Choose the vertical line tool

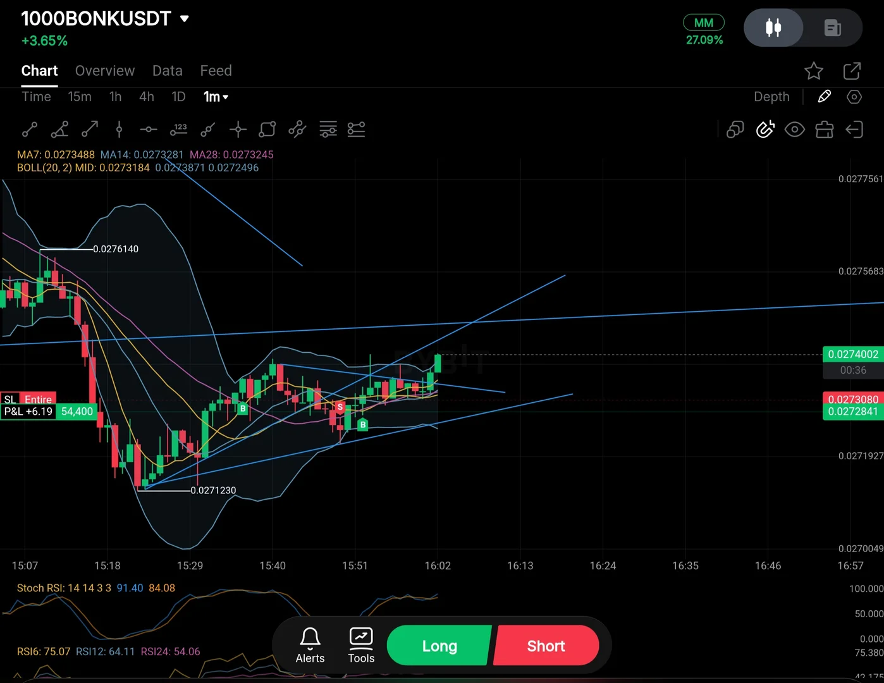click(x=119, y=130)
